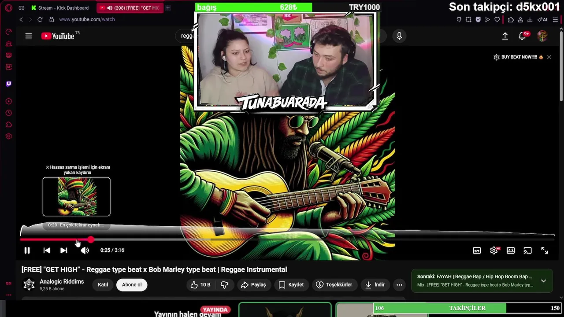Click the address bar URL field
The width and height of the screenshot is (564, 317).
[x=87, y=19]
